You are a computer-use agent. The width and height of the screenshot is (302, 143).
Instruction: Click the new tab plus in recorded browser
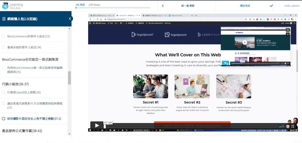pyautogui.click(x=196, y=15)
